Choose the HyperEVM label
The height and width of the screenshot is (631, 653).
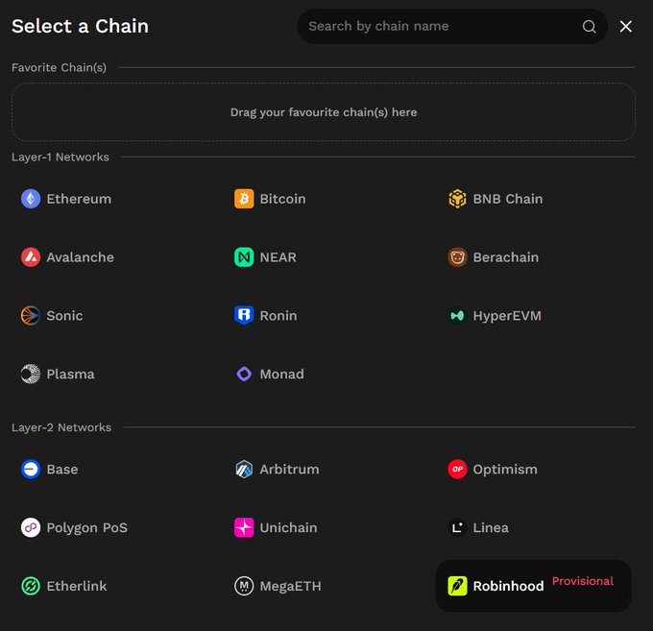507,316
